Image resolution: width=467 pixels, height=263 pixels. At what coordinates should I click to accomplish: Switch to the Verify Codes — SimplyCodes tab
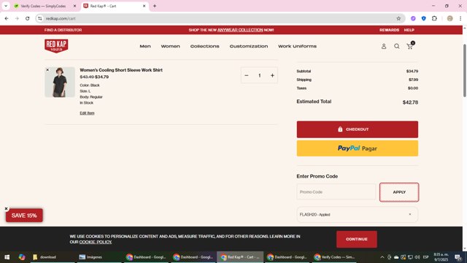43,6
